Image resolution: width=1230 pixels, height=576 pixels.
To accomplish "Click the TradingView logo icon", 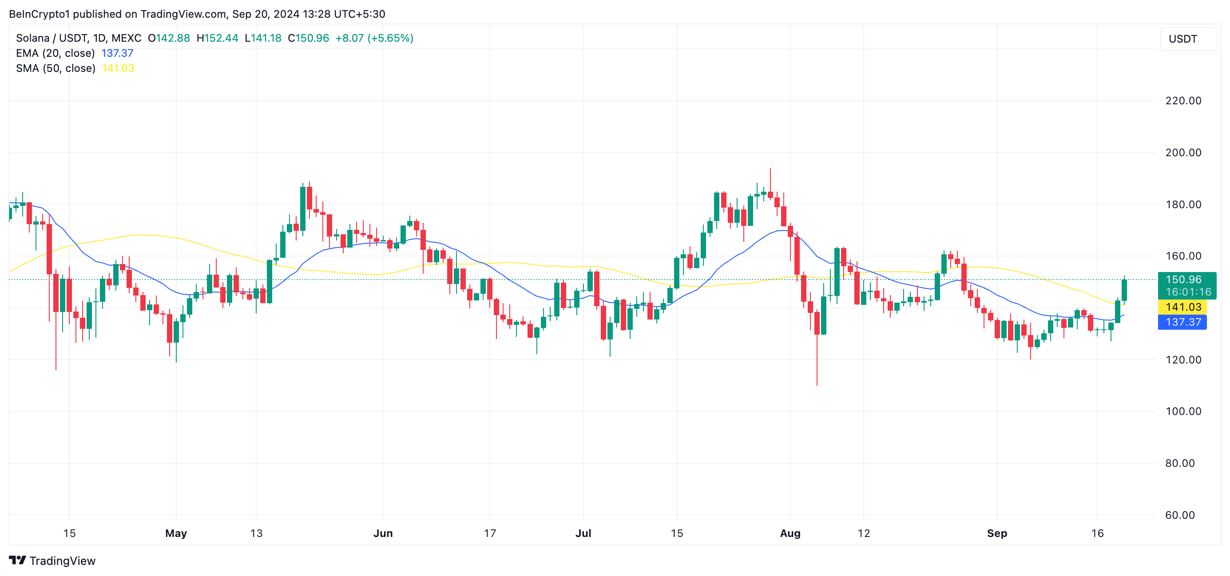I will pyautogui.click(x=17, y=560).
